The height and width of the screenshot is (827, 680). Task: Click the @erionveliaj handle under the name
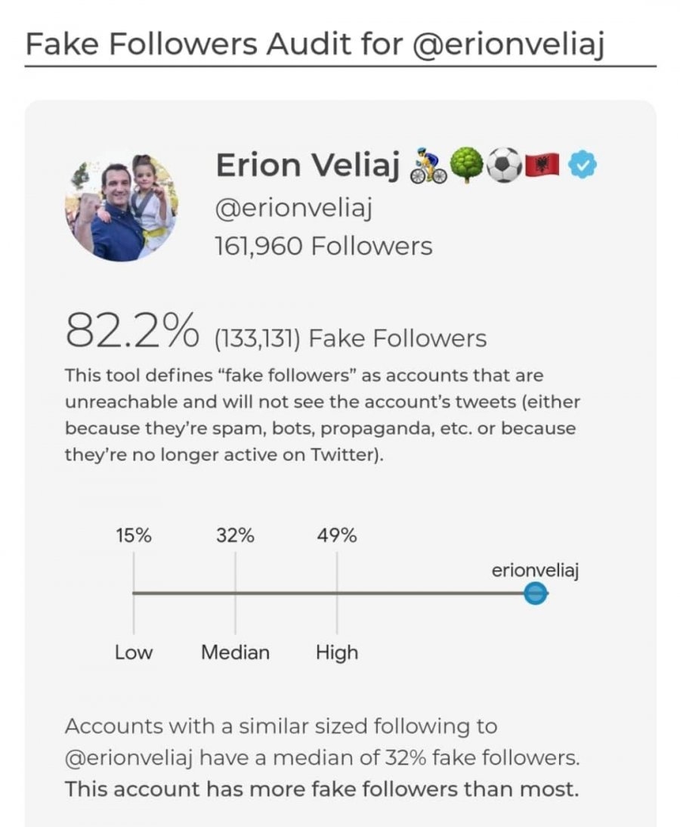[x=293, y=208]
